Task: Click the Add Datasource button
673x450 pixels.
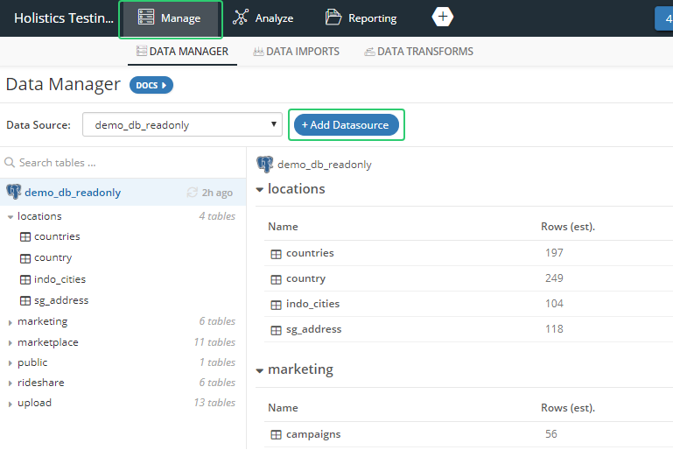Action: [346, 125]
